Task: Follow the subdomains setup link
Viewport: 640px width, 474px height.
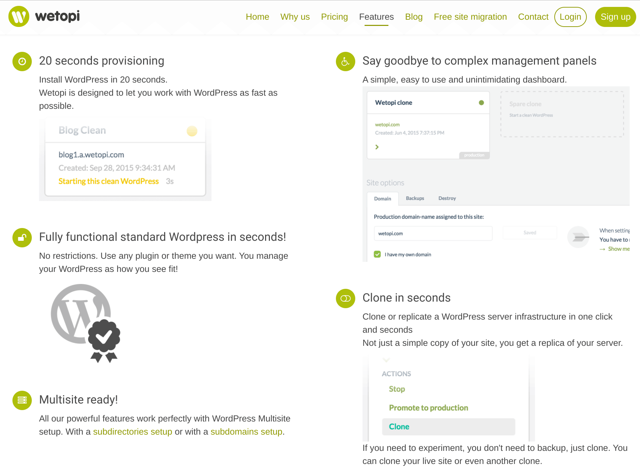Action: click(246, 432)
